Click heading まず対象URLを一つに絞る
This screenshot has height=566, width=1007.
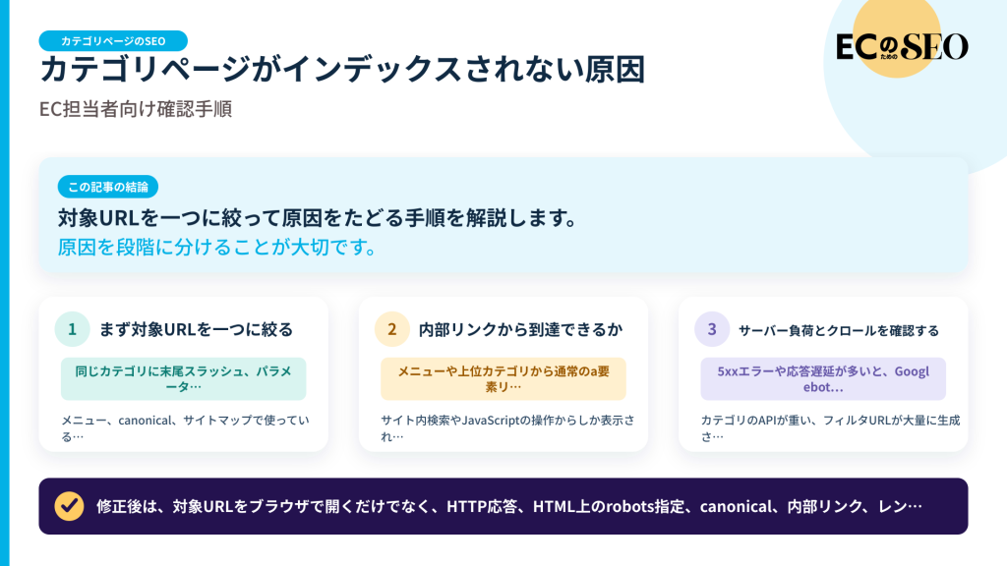(196, 329)
